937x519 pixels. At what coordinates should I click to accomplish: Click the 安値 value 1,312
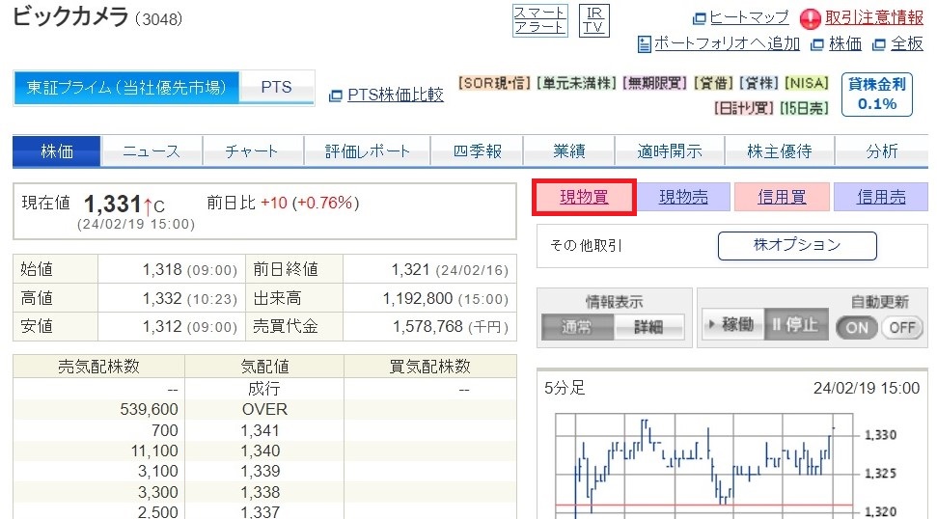point(162,327)
